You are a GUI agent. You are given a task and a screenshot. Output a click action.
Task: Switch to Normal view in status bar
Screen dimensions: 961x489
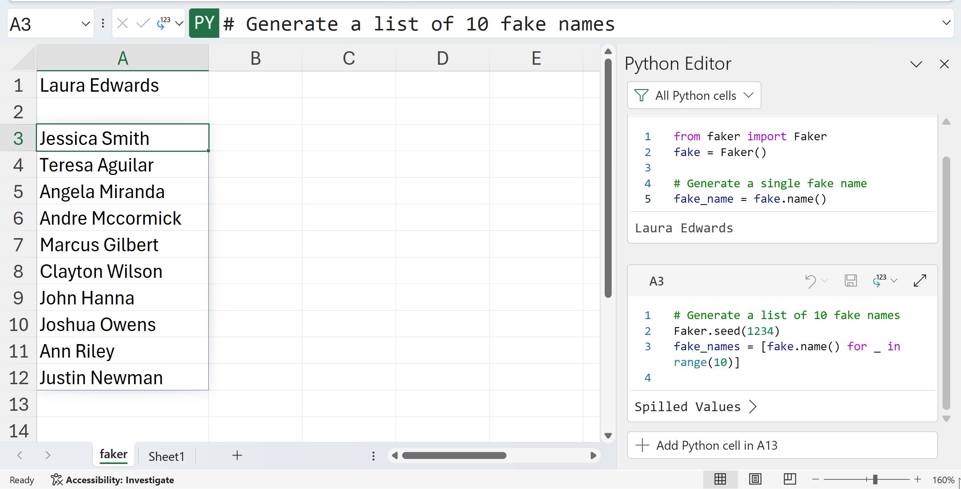pyautogui.click(x=720, y=479)
